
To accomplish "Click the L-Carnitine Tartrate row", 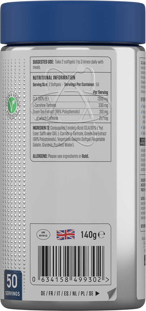I will [x=71, y=105].
